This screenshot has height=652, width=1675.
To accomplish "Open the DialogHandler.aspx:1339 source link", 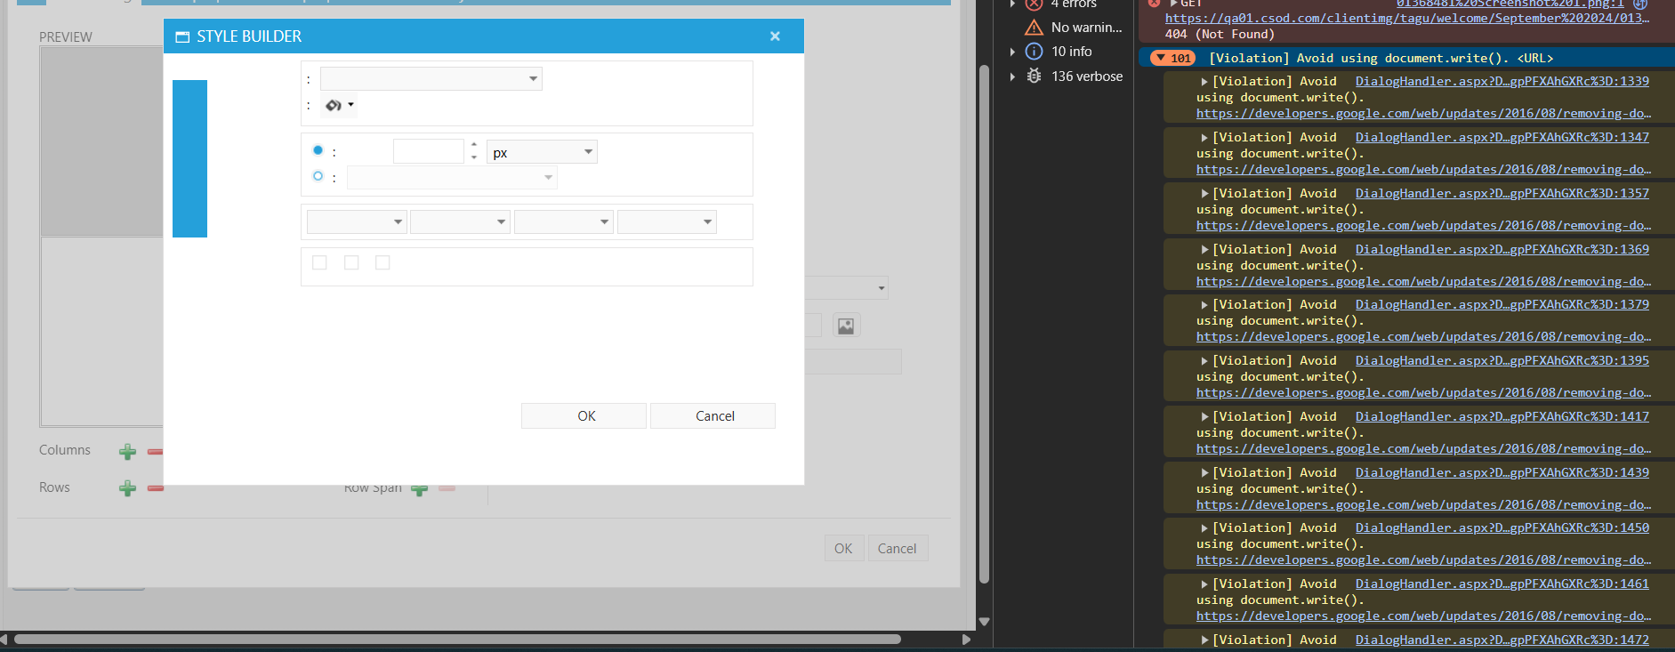I will tap(1502, 81).
